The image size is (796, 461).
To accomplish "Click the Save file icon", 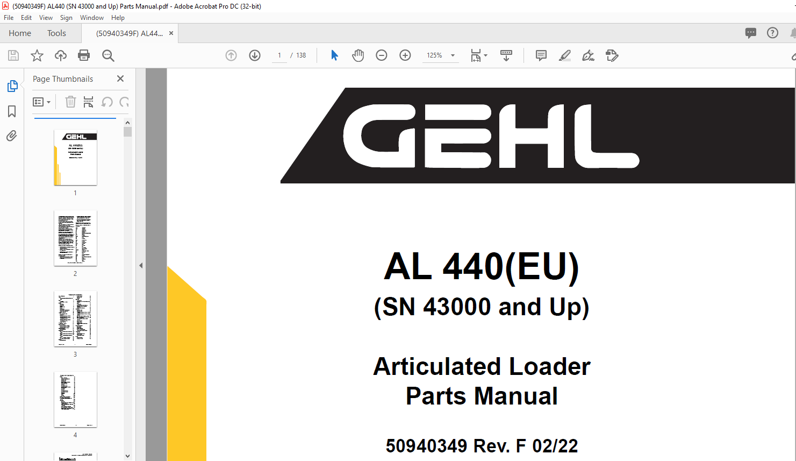I will point(13,55).
